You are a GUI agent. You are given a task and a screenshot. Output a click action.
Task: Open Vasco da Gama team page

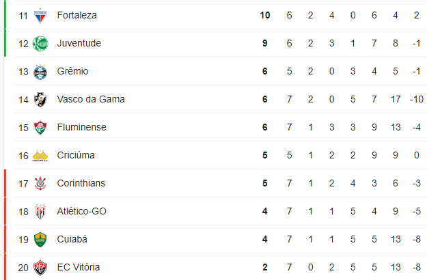pyautogui.click(x=91, y=99)
